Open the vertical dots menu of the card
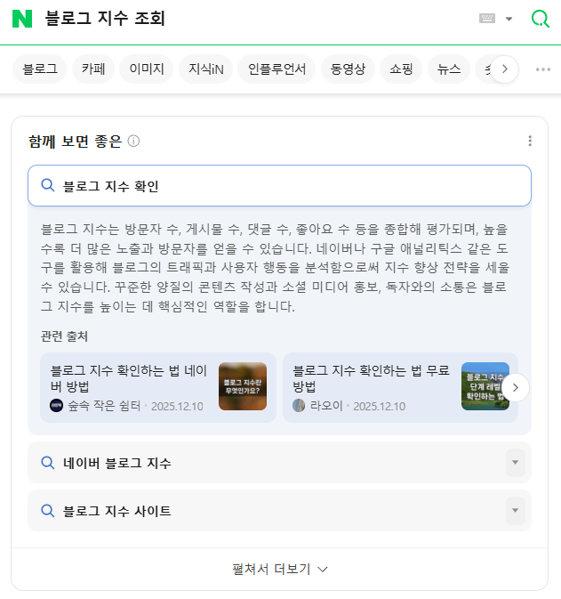This screenshot has height=599, width=561. (x=530, y=141)
